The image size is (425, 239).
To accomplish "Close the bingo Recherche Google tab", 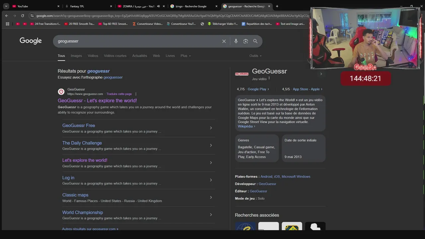I will pos(216,6).
